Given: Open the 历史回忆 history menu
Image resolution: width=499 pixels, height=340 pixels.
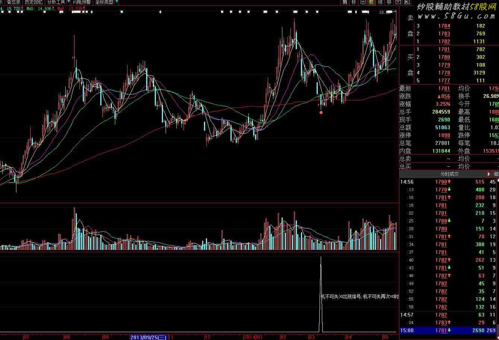Looking at the screenshot, I should click(x=34, y=2).
